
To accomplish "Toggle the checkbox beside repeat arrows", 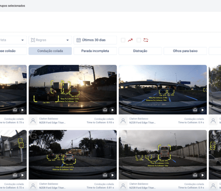I will click(x=139, y=40).
